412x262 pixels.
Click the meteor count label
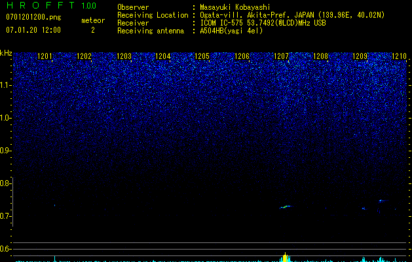pos(93,20)
